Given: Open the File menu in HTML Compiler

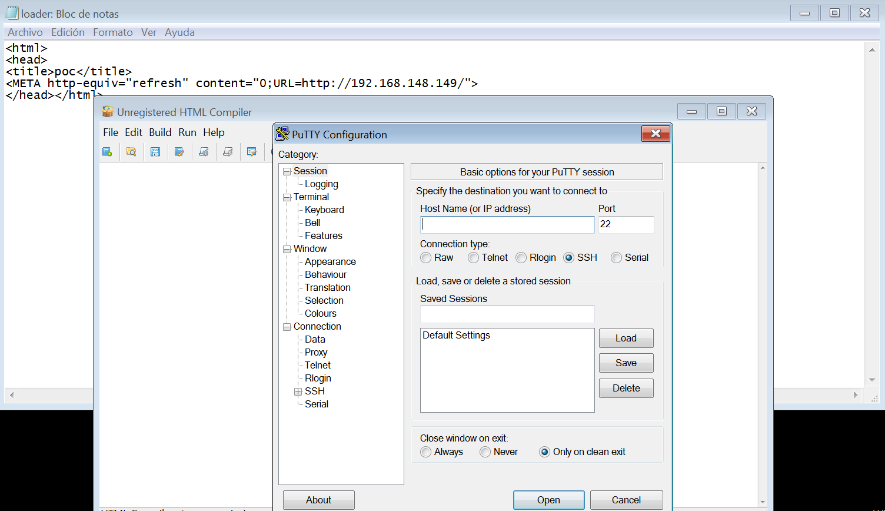Looking at the screenshot, I should (x=111, y=132).
